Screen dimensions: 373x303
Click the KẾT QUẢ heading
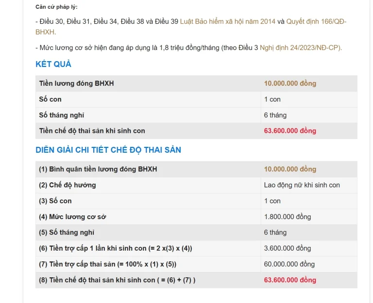(x=53, y=64)
